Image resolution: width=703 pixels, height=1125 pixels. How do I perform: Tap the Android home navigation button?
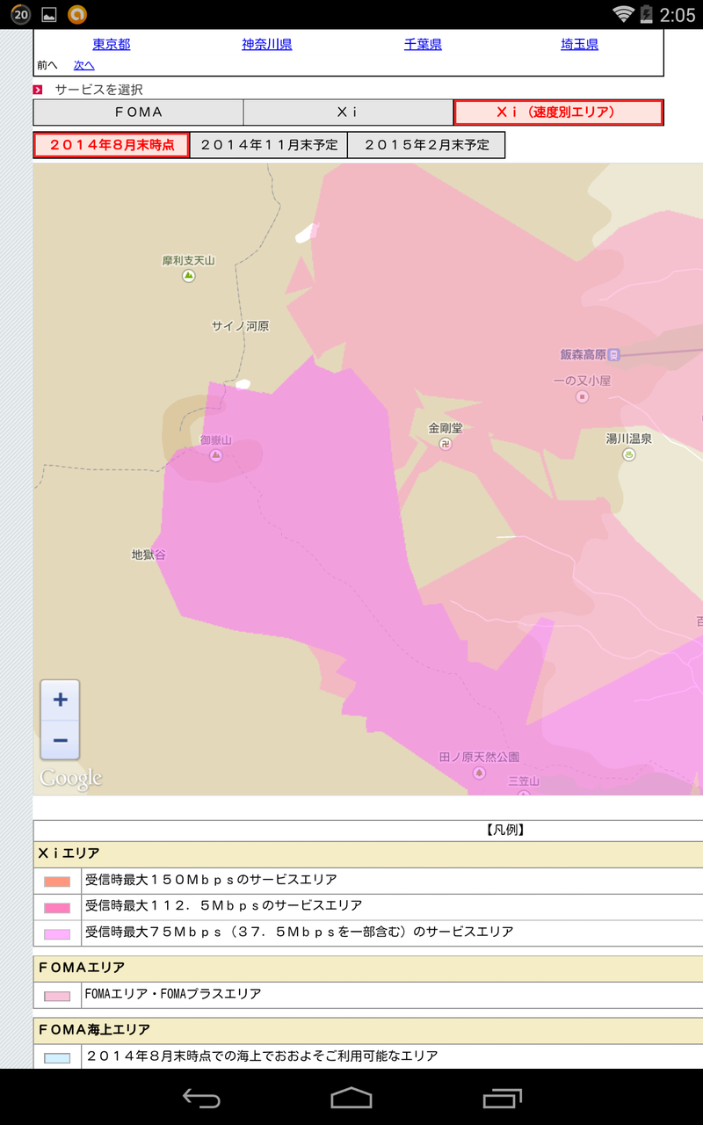[351, 1097]
